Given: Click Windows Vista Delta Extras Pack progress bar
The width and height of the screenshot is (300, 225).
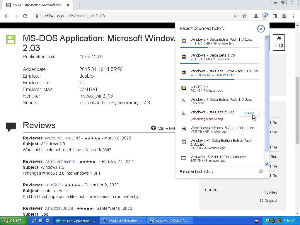Looking at the screenshot, I should click(220, 79).
